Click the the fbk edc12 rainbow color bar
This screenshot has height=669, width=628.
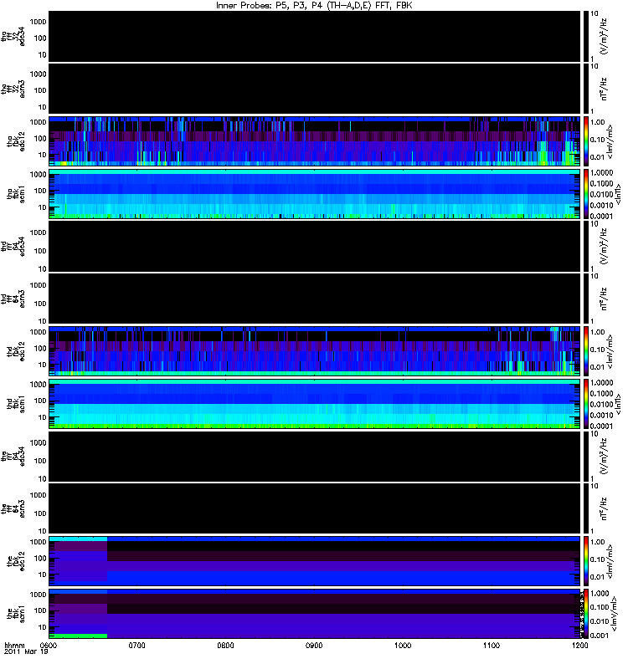pyautogui.click(x=586, y=561)
